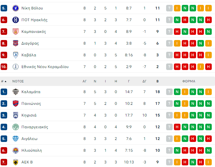Click the Νίκη Βόλου team crest
This screenshot has height=167, width=215.
coord(16,8)
